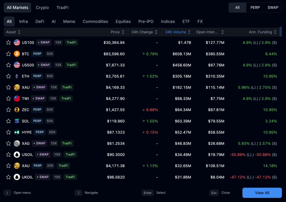Sort by 24h Volume column header

coord(178,32)
